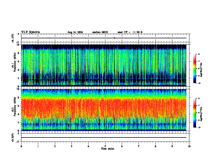This screenshot has width=213, height=164.
Task: Click the "-10" tick on ch.1 colorbar
Action: click(199, 83)
